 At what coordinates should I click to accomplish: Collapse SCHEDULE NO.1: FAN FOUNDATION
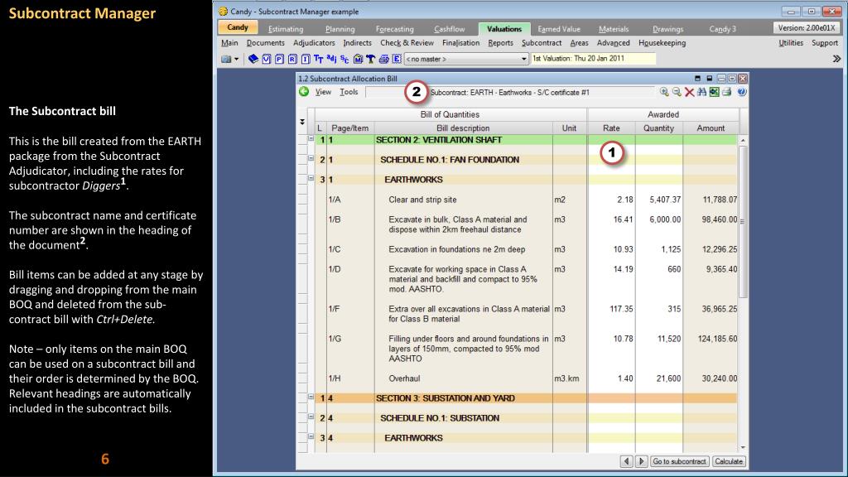[x=311, y=158]
